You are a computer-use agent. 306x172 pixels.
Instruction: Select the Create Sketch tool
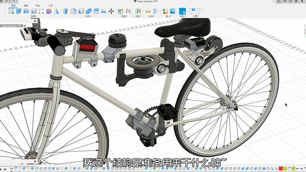coord(11,11)
